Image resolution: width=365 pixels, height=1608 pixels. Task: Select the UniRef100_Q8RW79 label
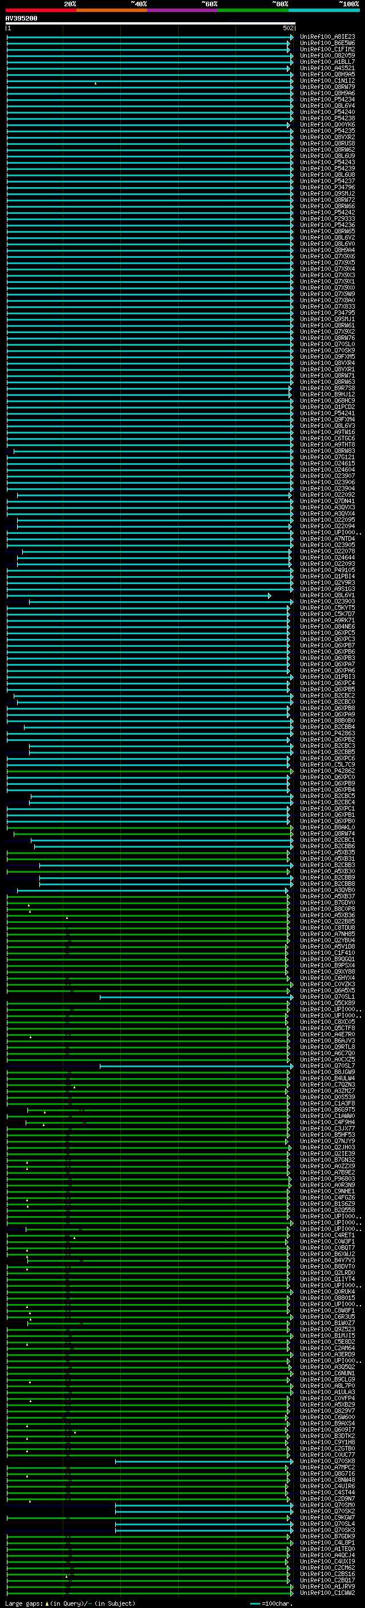(327, 87)
